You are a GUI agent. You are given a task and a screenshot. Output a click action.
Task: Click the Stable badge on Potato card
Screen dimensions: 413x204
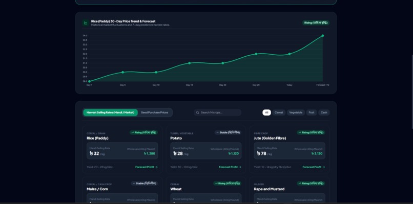point(228,132)
